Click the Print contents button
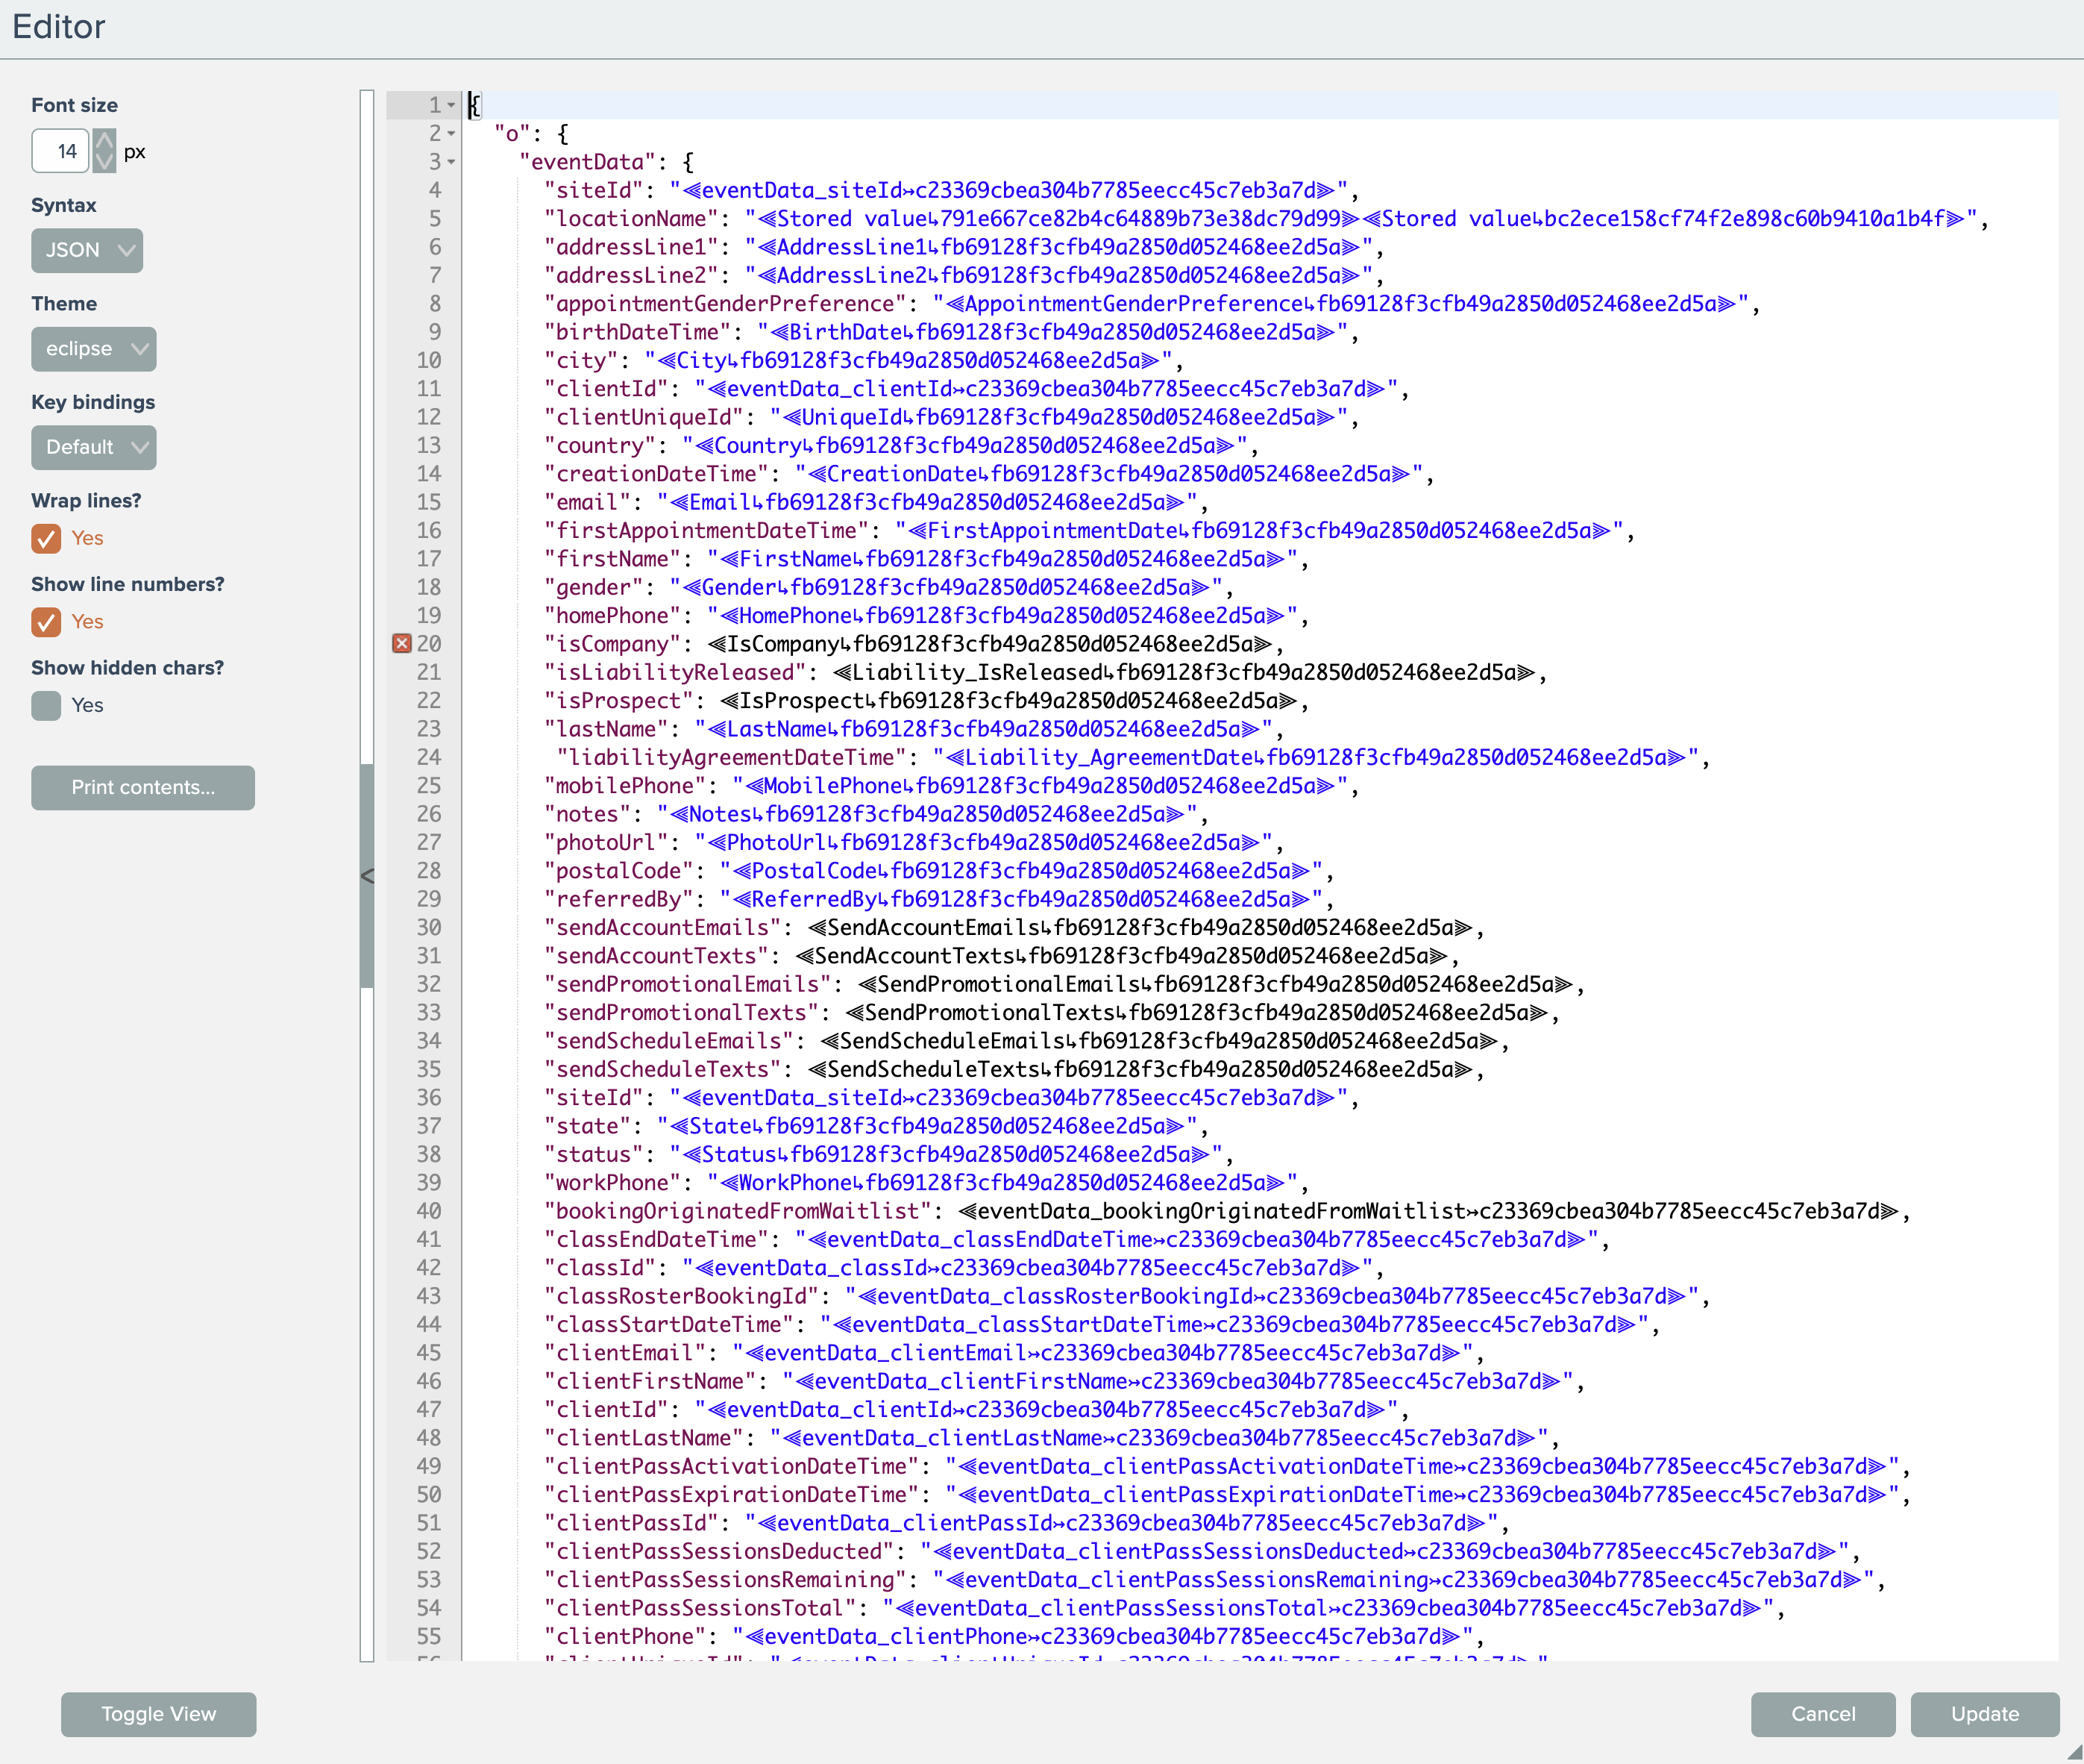 143,788
